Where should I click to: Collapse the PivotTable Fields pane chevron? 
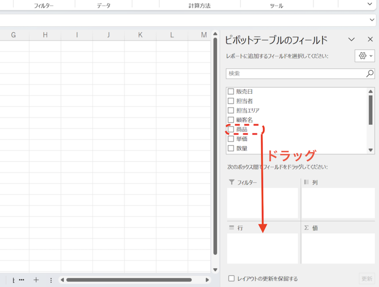[352, 39]
